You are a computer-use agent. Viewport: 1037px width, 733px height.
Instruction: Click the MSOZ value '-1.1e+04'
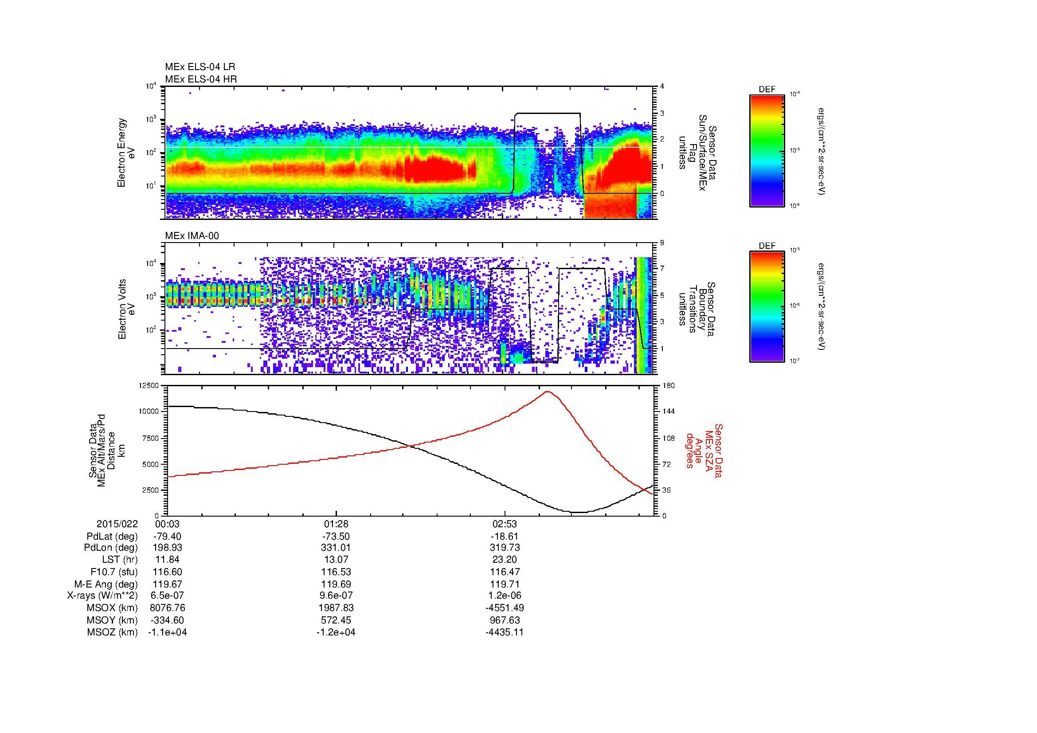click(x=167, y=632)
